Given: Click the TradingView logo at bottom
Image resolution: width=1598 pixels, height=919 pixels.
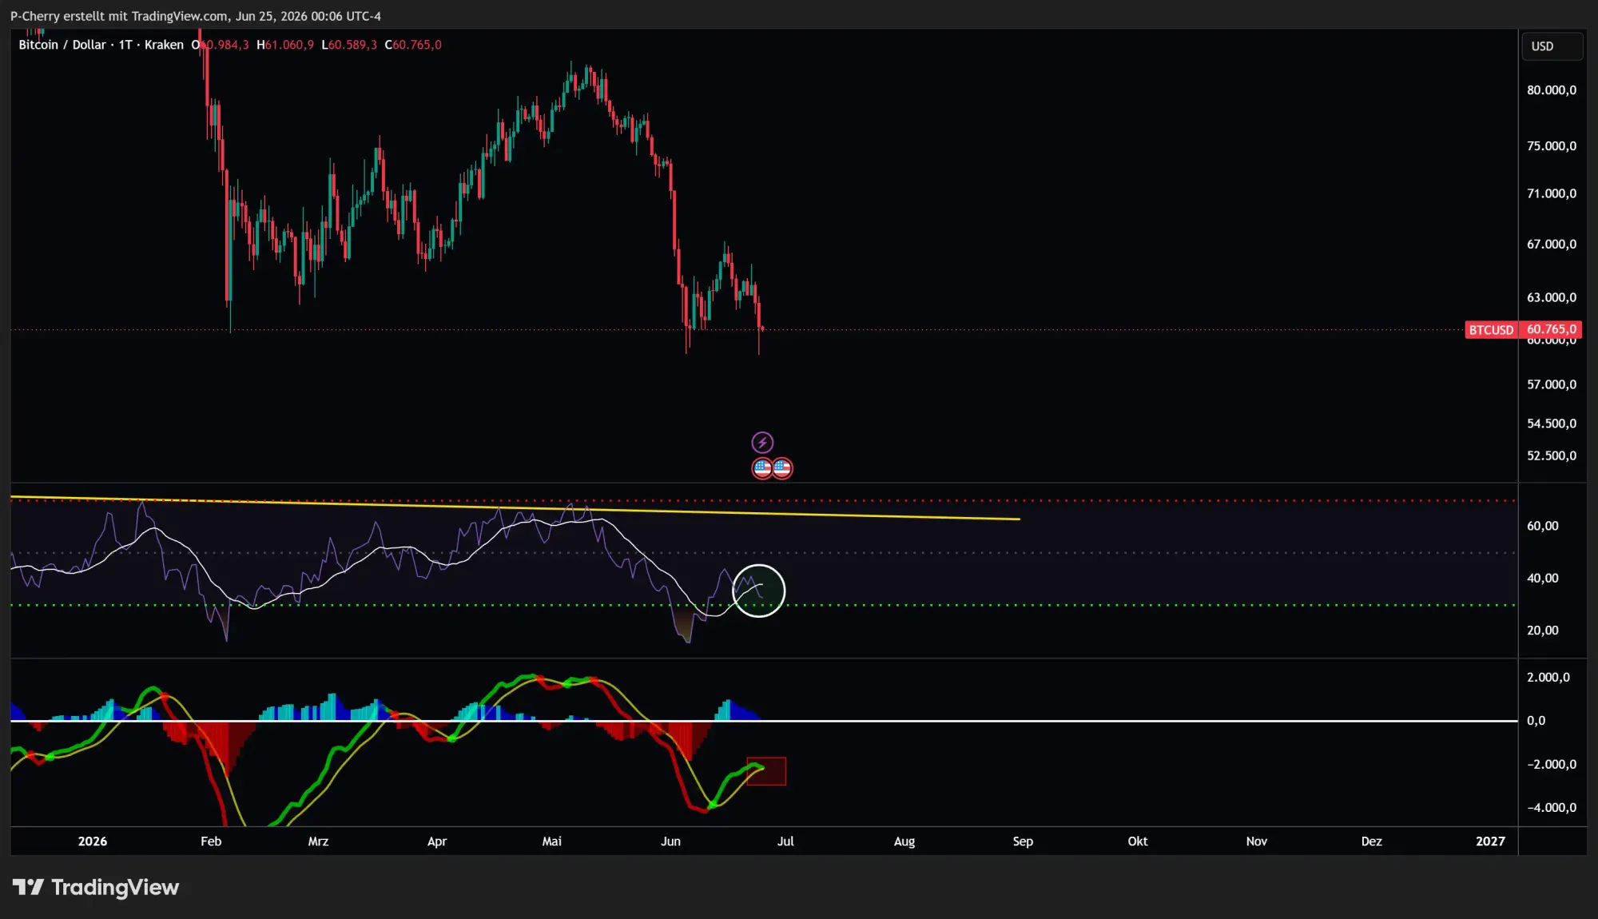Looking at the screenshot, I should (x=96, y=887).
